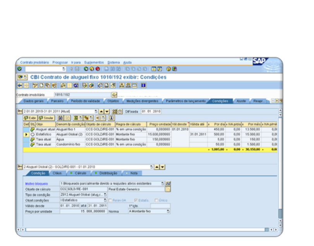Toggle the Estatís. checkbox
This screenshot has height=246, width=314.
[136, 200]
